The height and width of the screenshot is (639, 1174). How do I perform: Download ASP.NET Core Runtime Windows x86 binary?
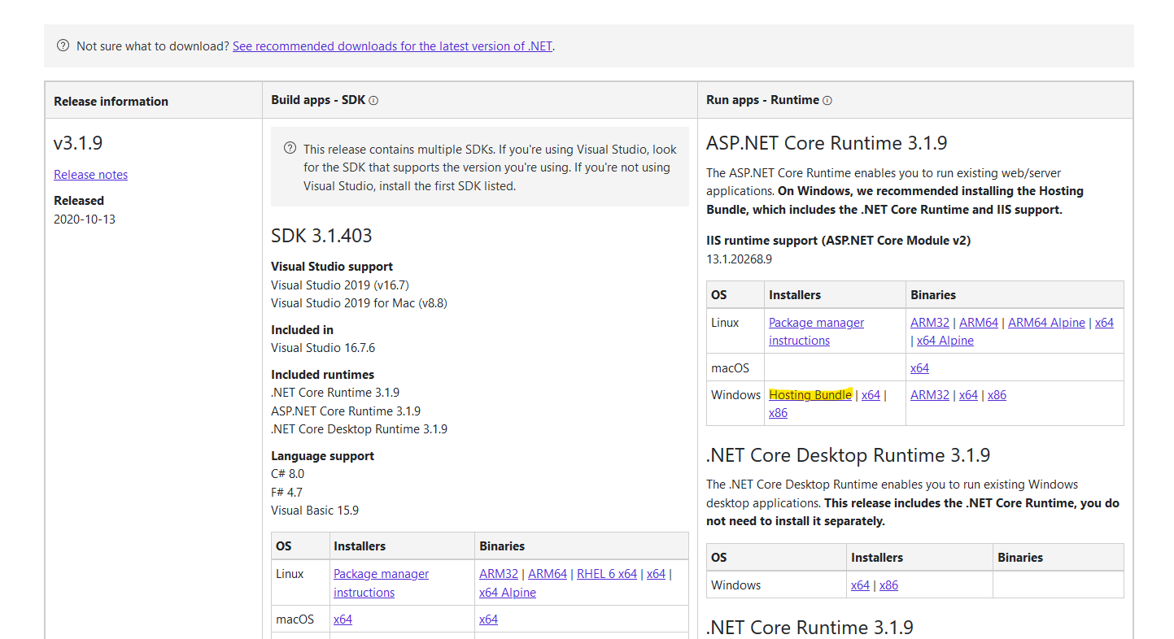(997, 395)
